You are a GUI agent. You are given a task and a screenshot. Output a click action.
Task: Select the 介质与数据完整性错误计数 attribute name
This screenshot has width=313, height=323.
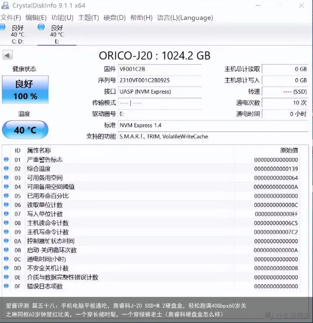(x=63, y=277)
